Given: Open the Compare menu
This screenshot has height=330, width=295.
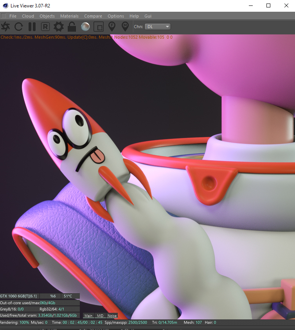Looking at the screenshot, I should (93, 16).
